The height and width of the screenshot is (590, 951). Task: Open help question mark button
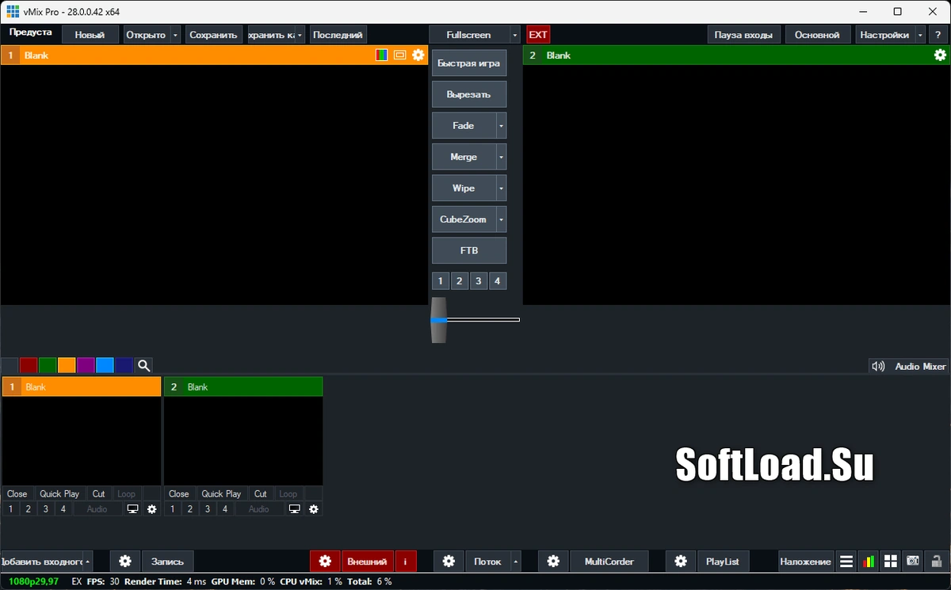(x=938, y=35)
